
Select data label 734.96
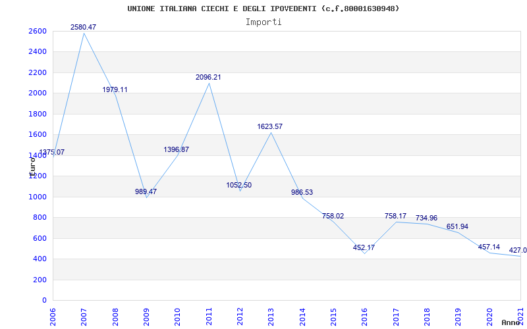pos(426,218)
